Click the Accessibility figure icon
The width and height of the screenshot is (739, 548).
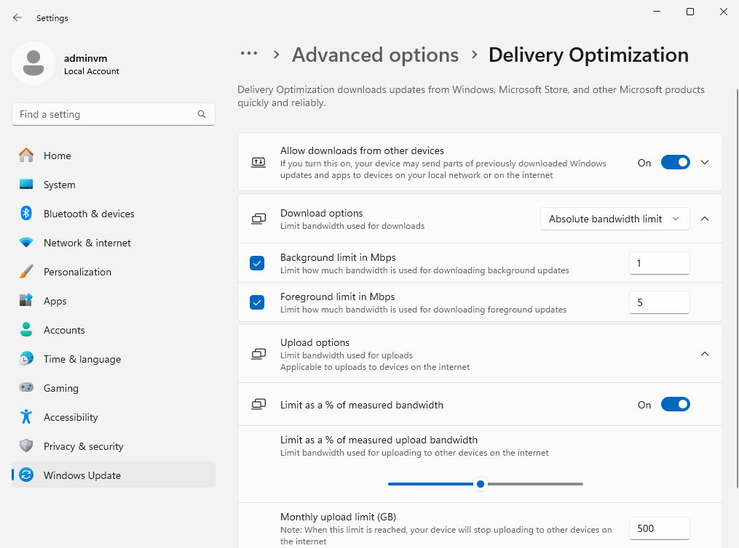(26, 416)
